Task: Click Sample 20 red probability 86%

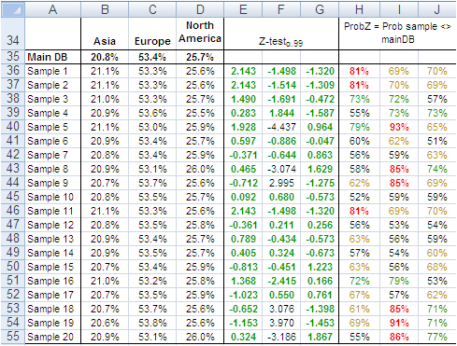Action: 399,337
